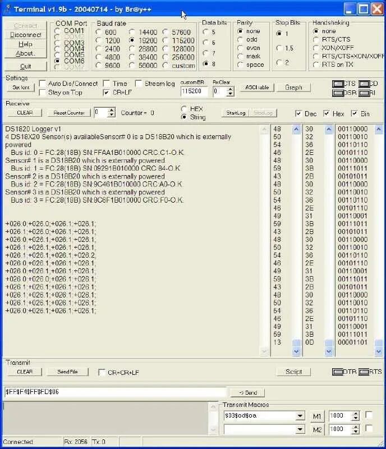
Task: Click up arrow of Hex column scrollbar
Action: point(329,130)
